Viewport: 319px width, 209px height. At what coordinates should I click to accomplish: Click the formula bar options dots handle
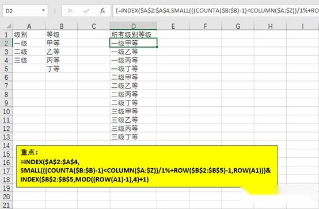pyautogui.click(x=55, y=11)
